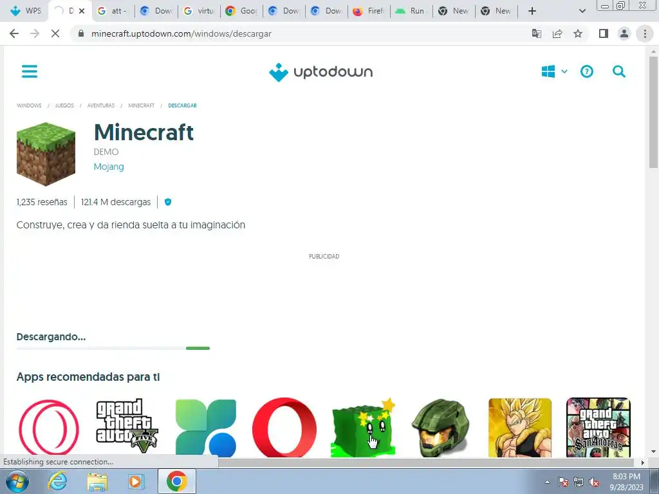Launch Internet Explorer from taskbar
The width and height of the screenshot is (659, 494).
(57, 481)
